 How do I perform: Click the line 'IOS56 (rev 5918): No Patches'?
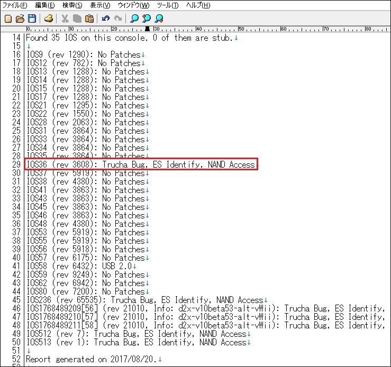coord(87,249)
